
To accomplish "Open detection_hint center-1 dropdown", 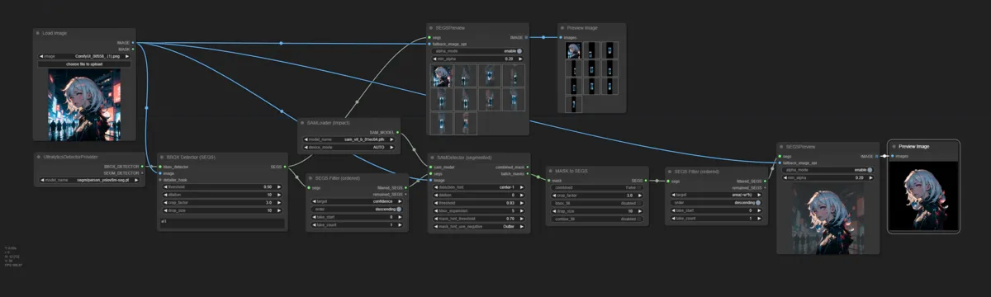I will click(479, 187).
